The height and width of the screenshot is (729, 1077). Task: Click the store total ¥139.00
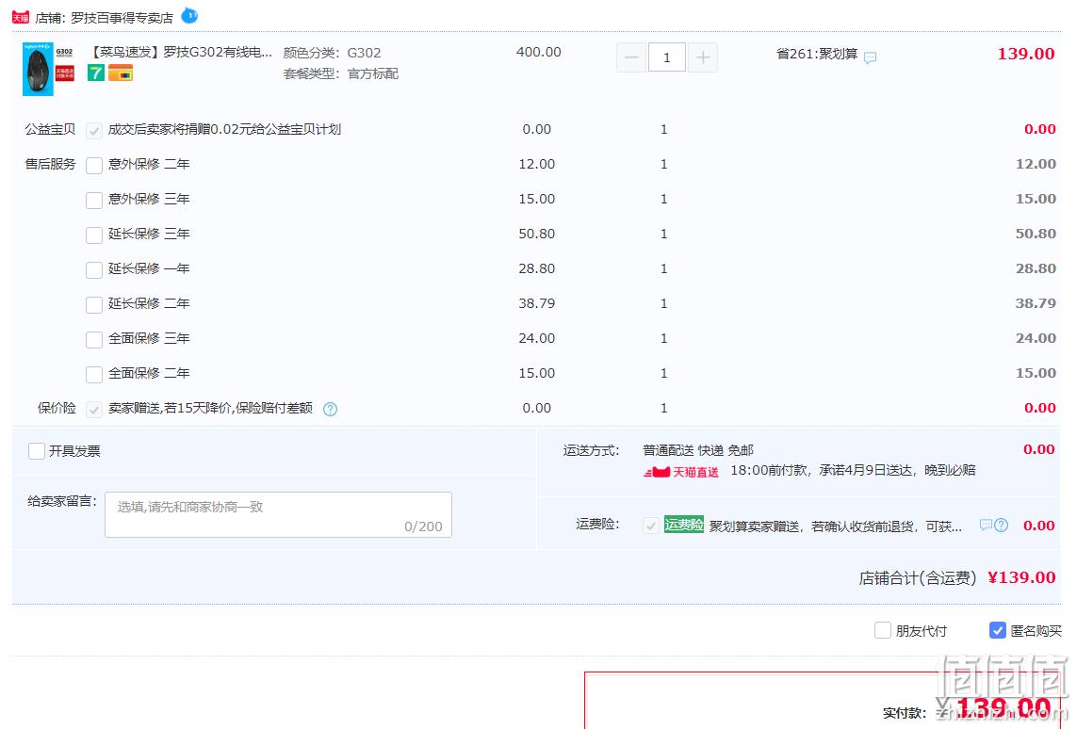point(1021,577)
